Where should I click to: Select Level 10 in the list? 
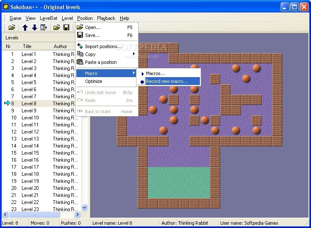pyautogui.click(x=41, y=118)
